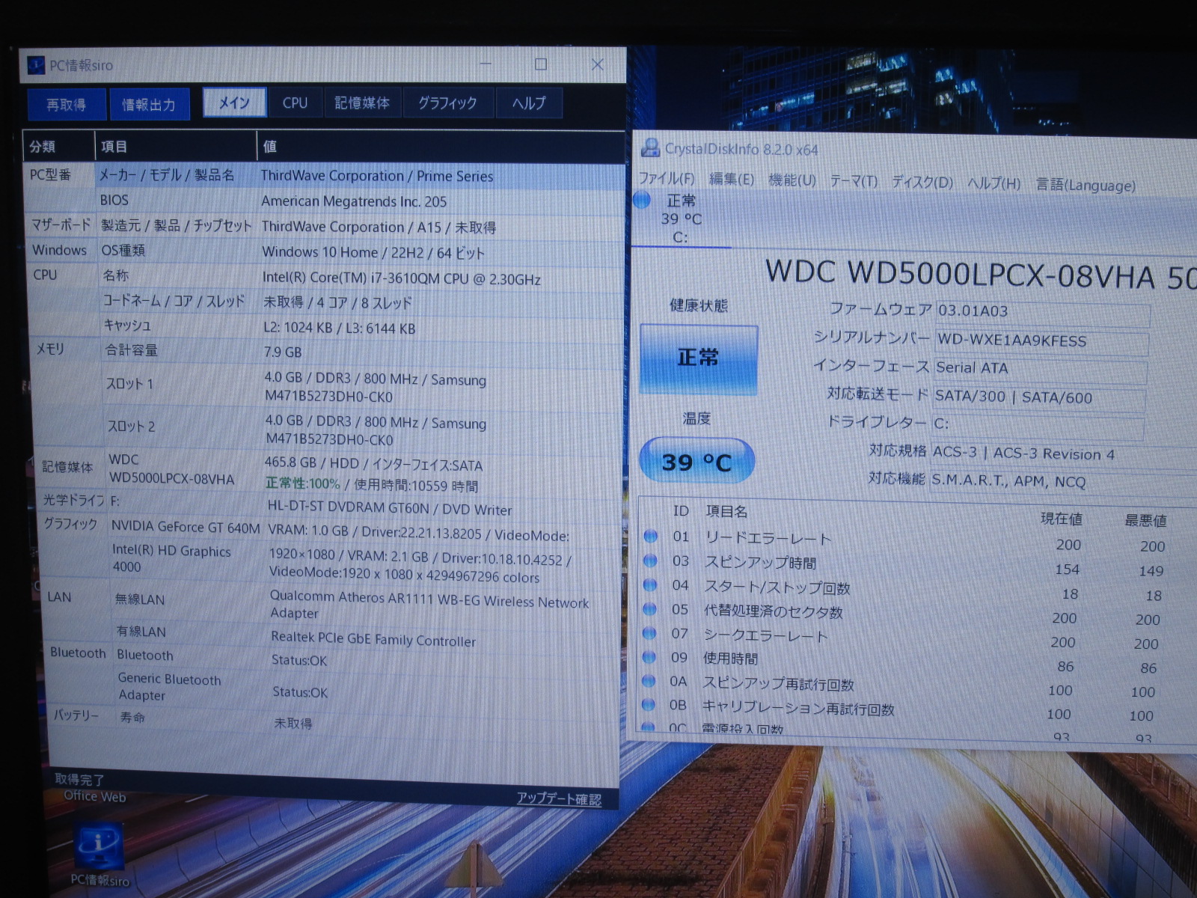The image size is (1197, 898).
Task: Click the 分類 column header
Action: [58, 147]
